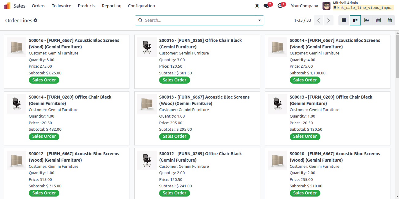This screenshot has width=399, height=199.
Task: Click the Sales app title
Action: (x=20, y=6)
